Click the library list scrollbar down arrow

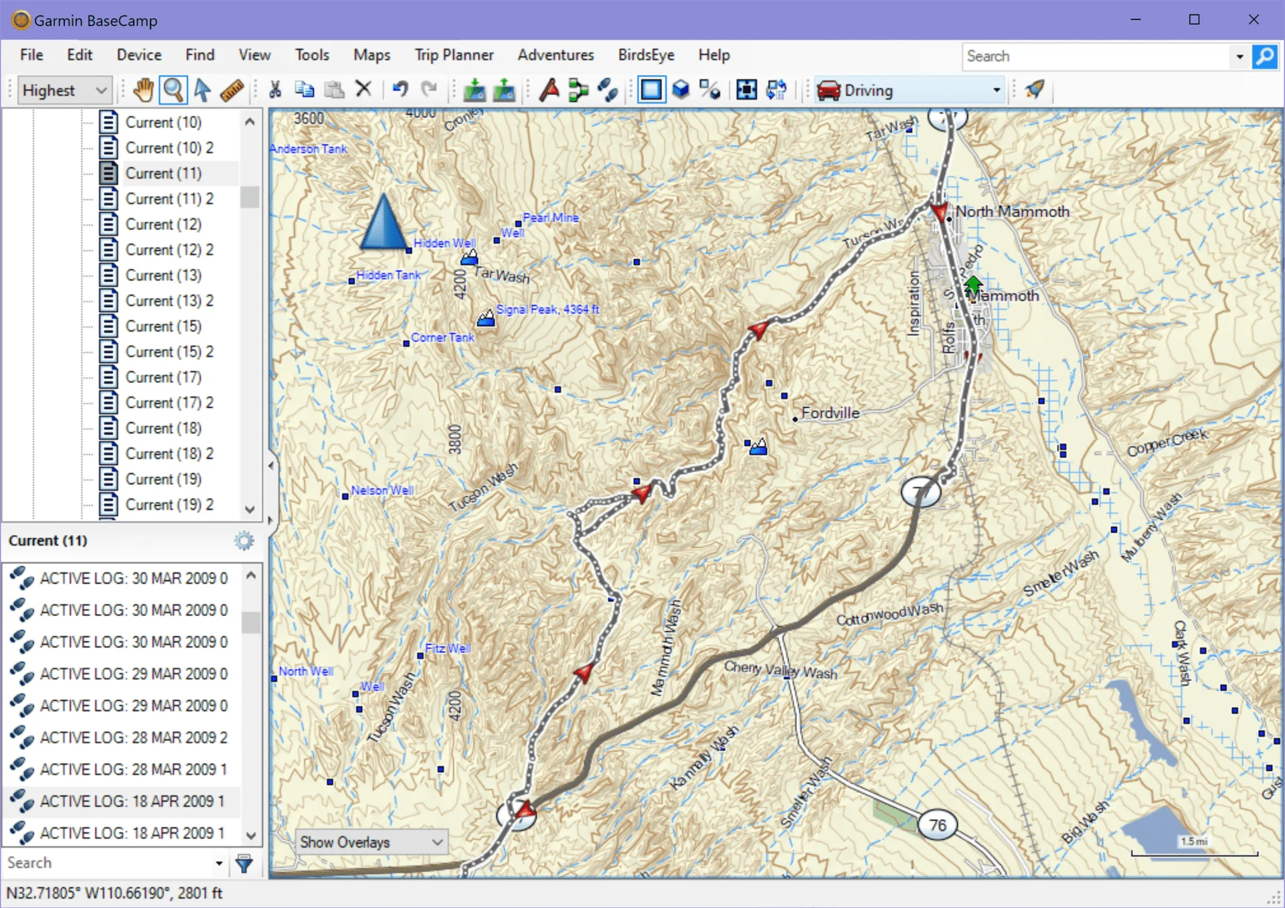(x=250, y=510)
